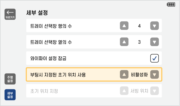Click up arrow for 초기 위치 지정
Image resolution: width=180 pixels, height=106 pixels.
click(x=124, y=91)
